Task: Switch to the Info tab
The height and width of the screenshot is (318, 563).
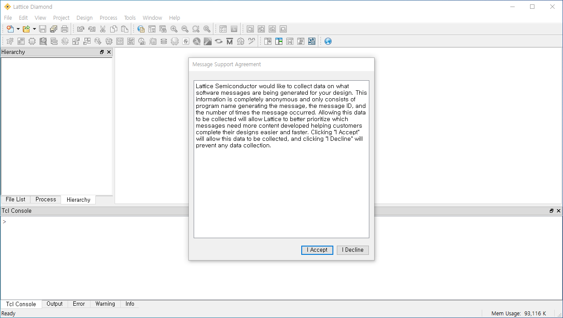Action: pos(130,304)
